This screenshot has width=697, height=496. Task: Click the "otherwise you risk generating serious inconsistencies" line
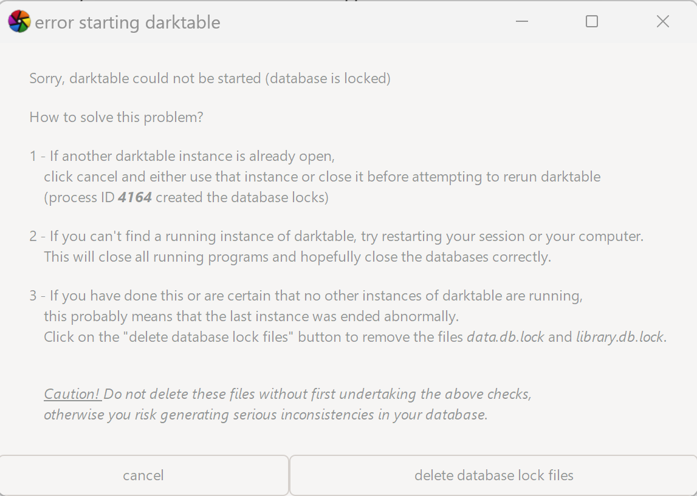click(266, 415)
